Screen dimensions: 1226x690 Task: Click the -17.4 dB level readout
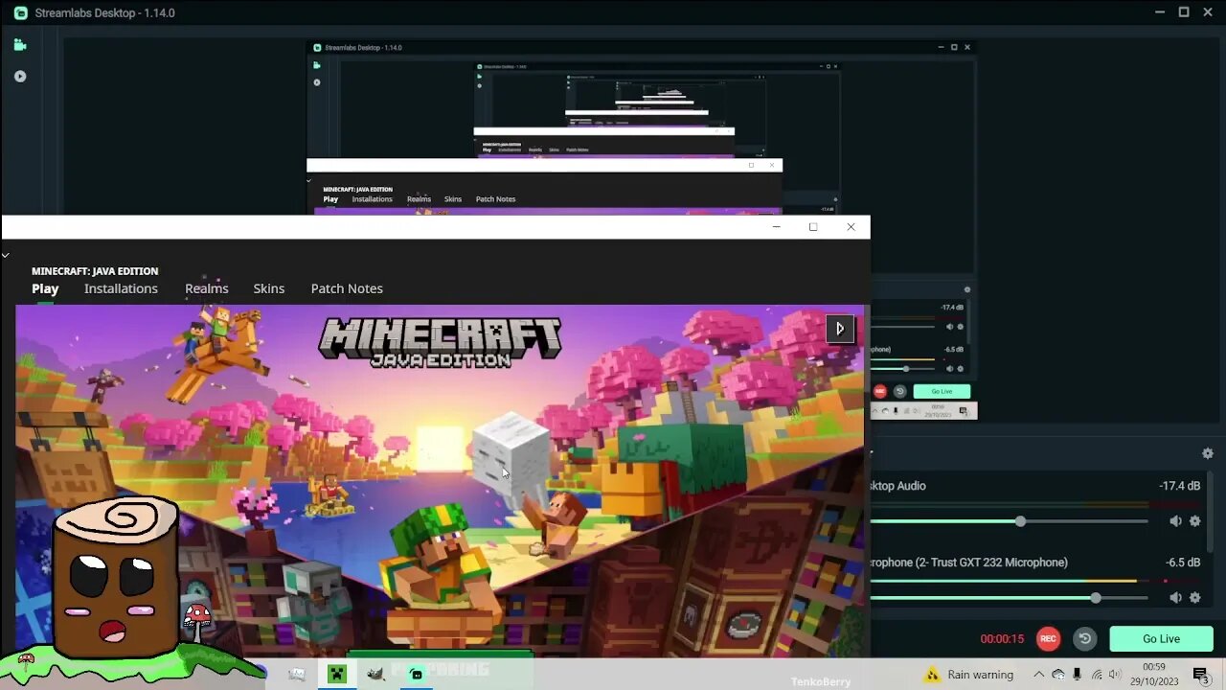tap(1180, 486)
